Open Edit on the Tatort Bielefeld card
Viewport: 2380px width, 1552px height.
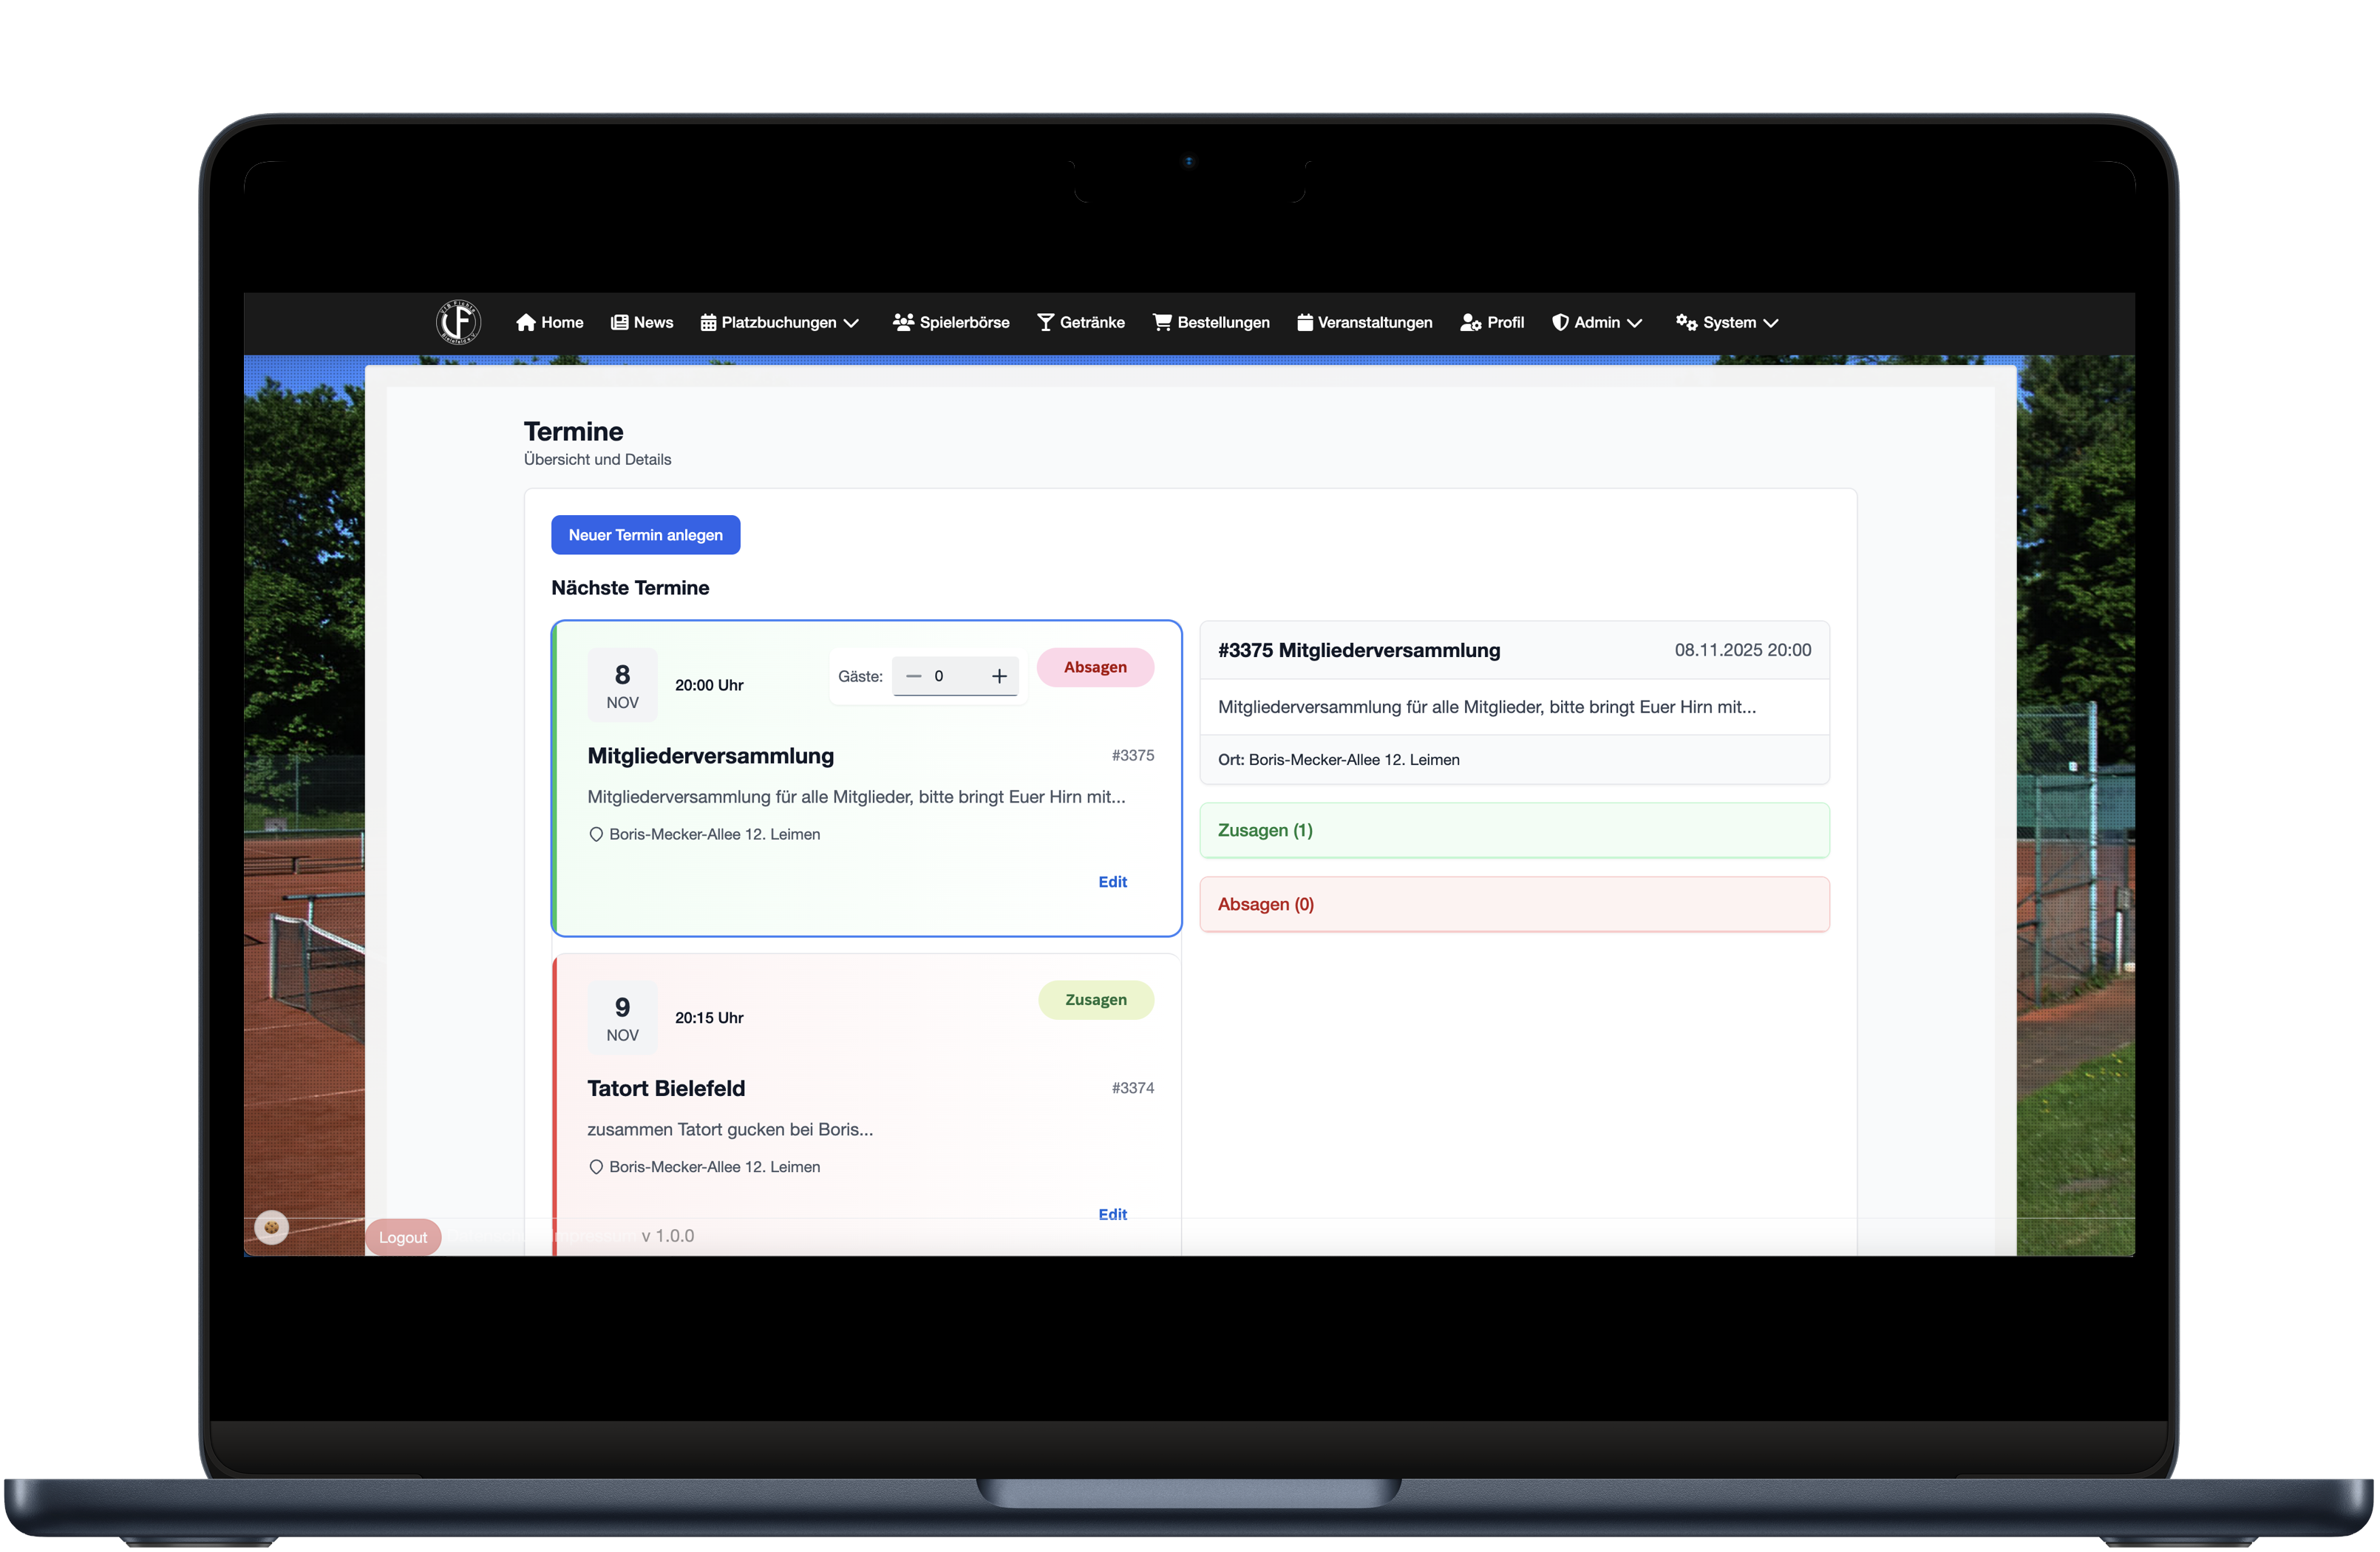[1112, 1214]
